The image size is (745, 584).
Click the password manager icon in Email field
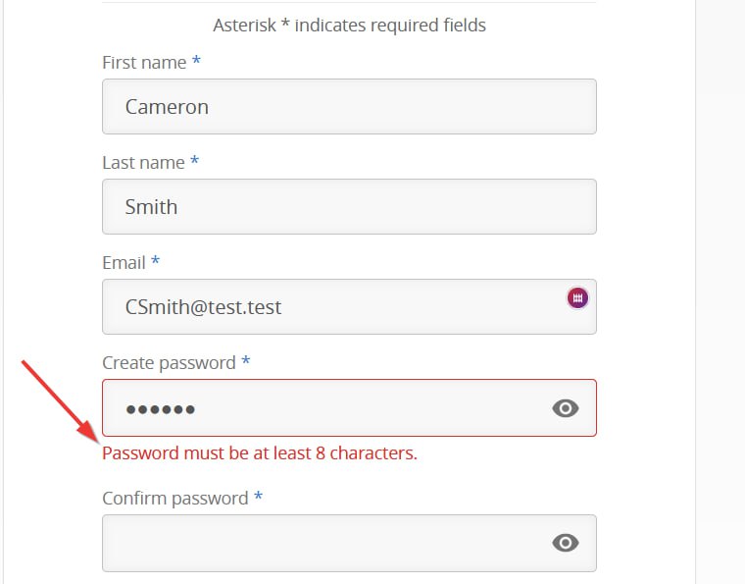pos(577,297)
